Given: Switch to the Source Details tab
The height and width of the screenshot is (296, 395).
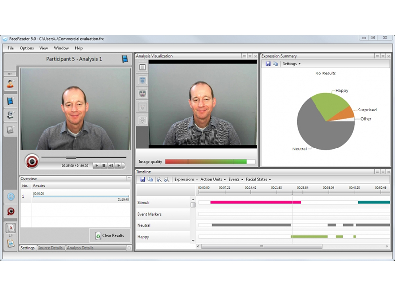Looking at the screenshot, I should click(x=50, y=248).
